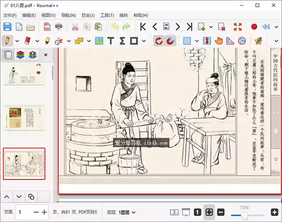This screenshot has height=222, width=282.
Task: Toggle grid snapping magnet button
Action: [x=170, y=41]
